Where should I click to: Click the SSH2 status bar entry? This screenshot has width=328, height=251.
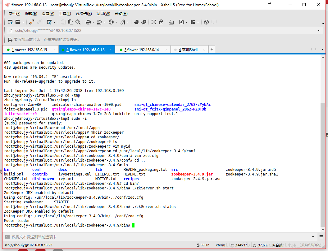(203, 245)
